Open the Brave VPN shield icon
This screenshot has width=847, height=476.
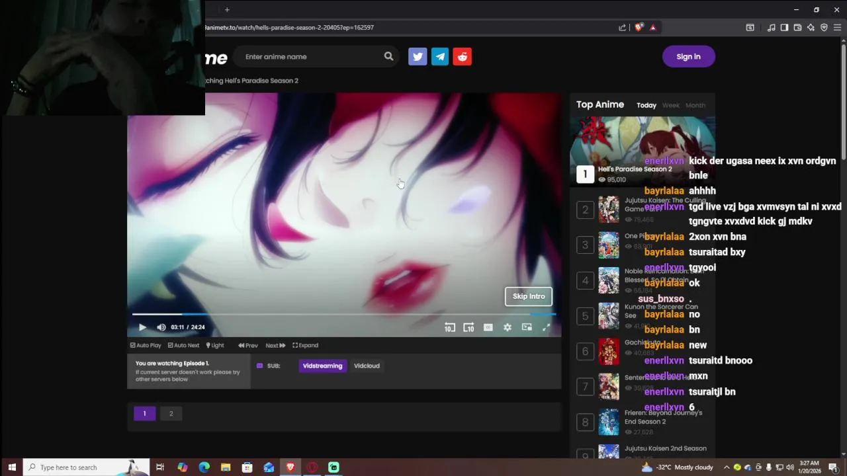click(824, 28)
